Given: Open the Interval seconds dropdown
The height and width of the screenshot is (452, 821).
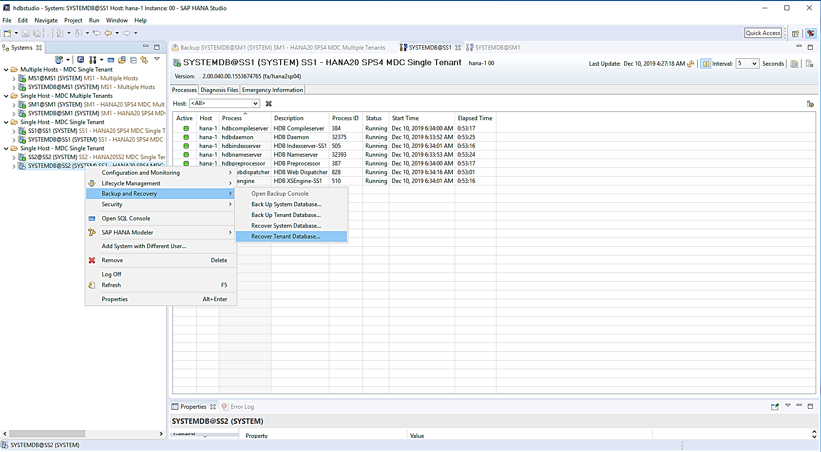Looking at the screenshot, I should click(x=754, y=64).
